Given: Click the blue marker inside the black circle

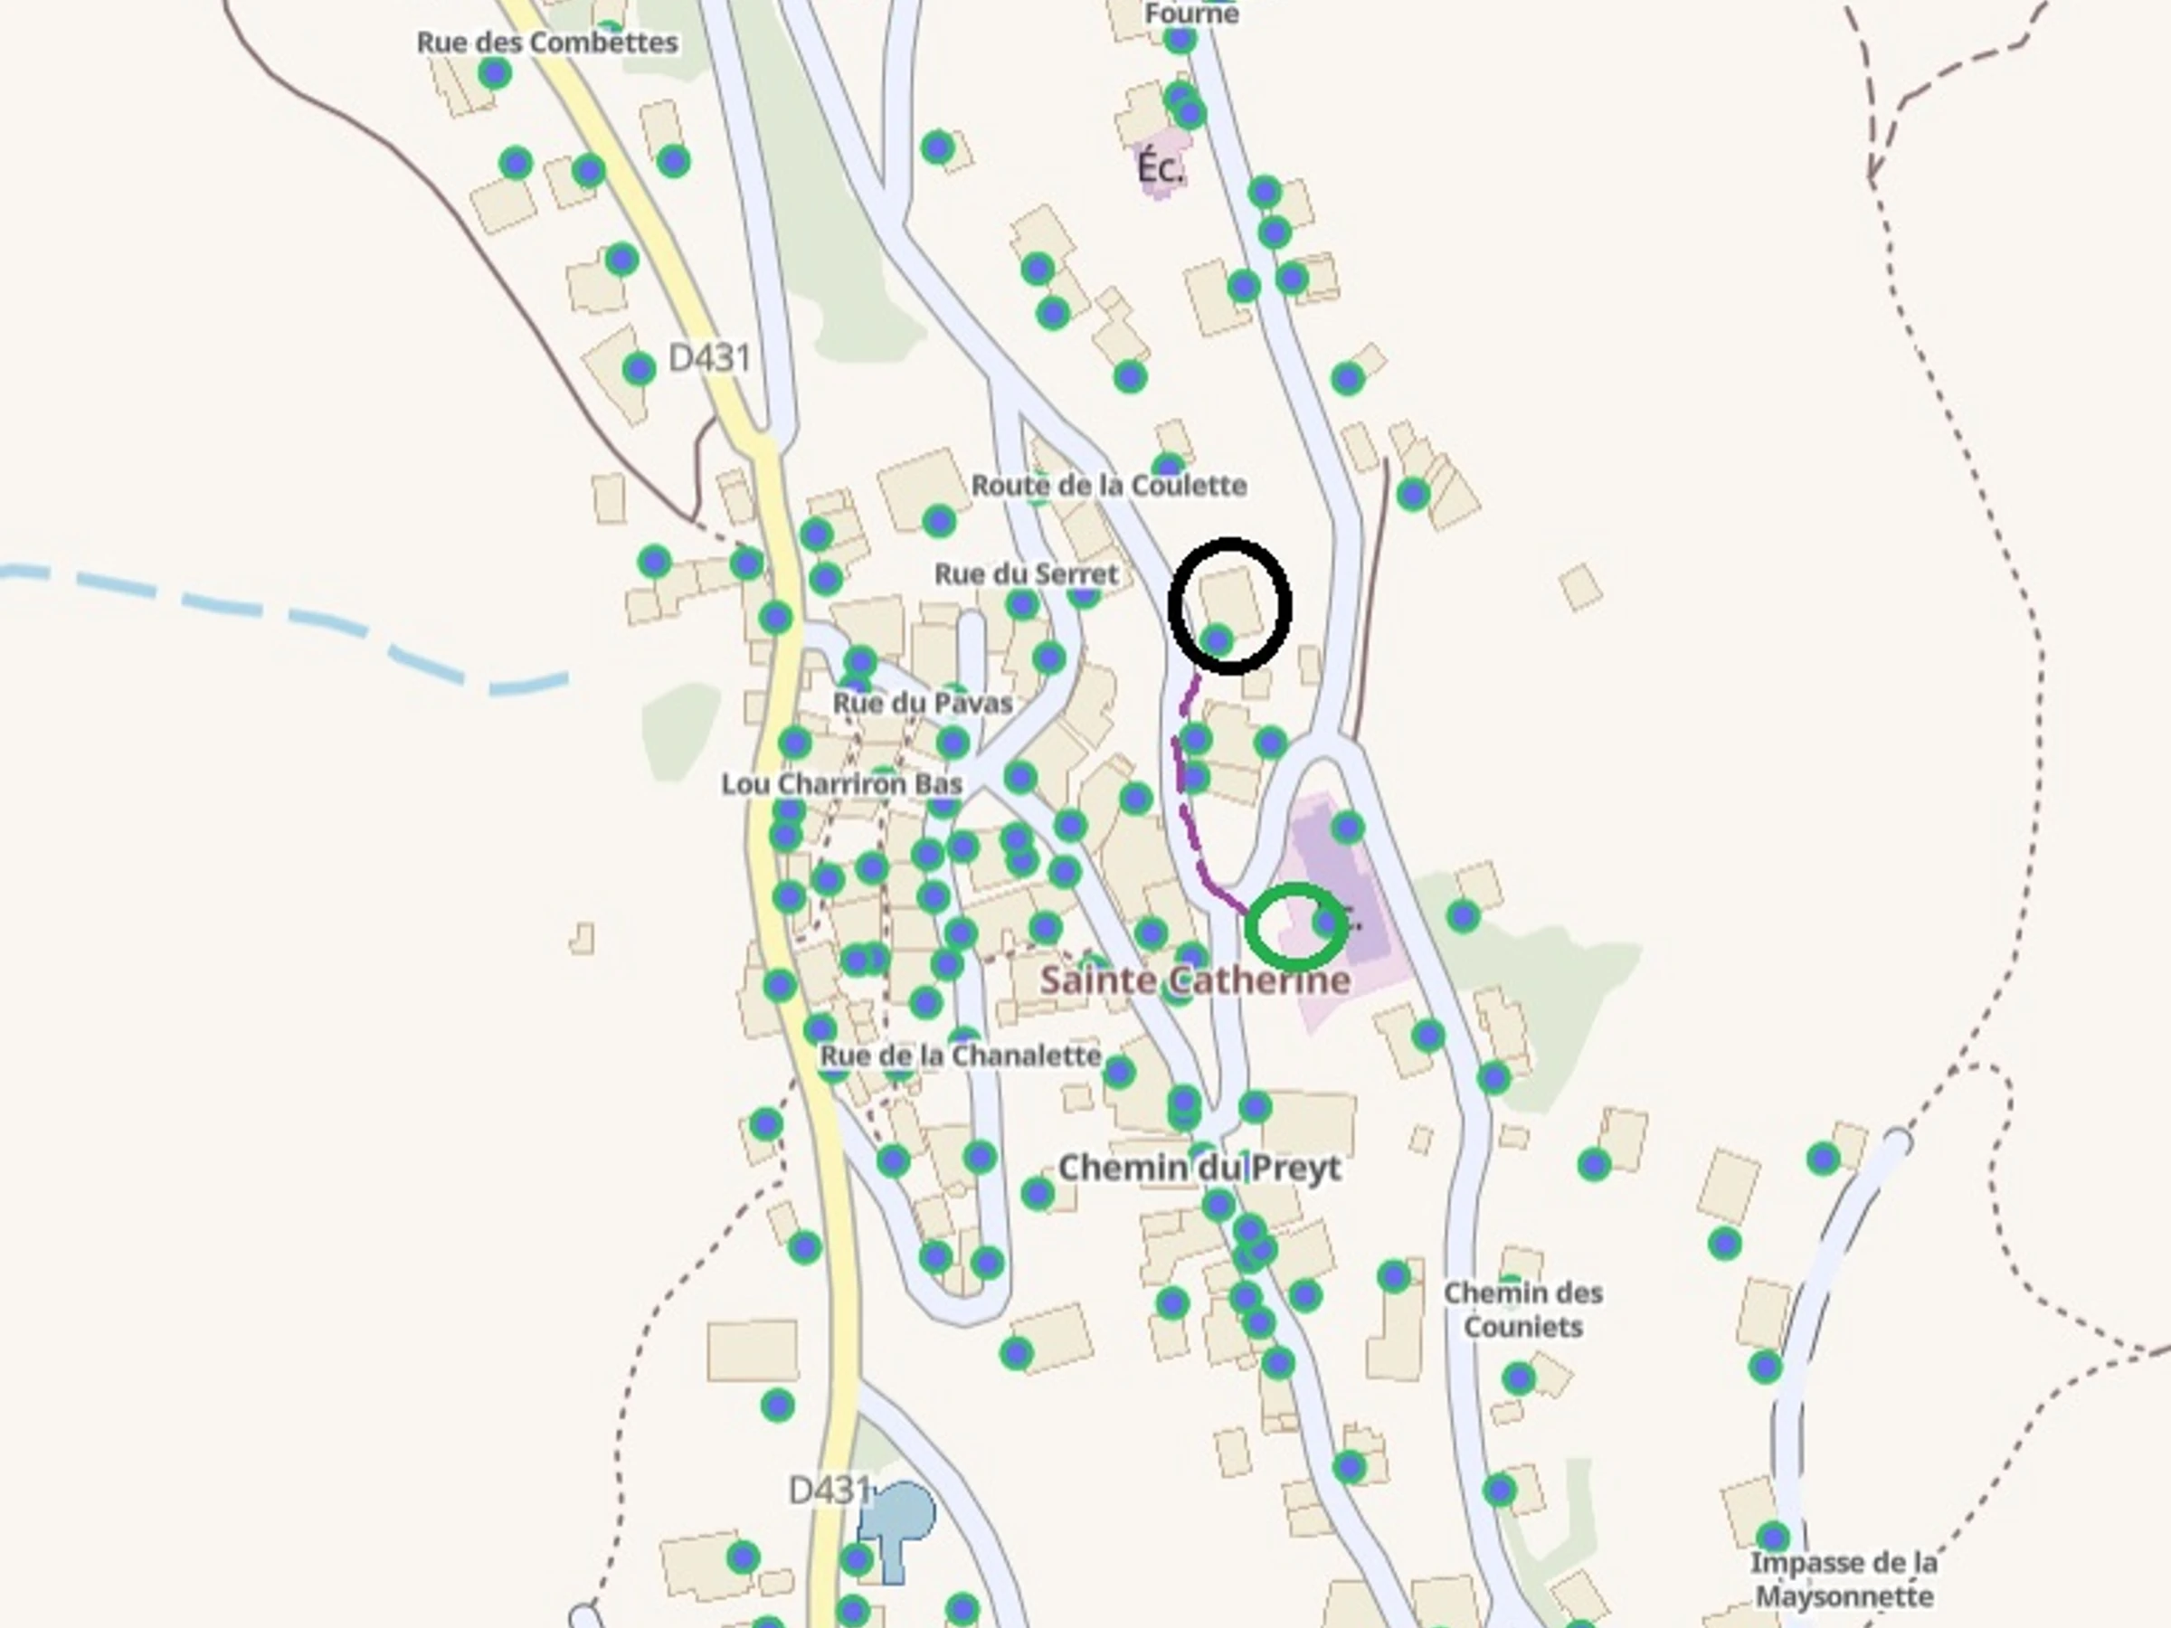Looking at the screenshot, I should tap(1217, 639).
